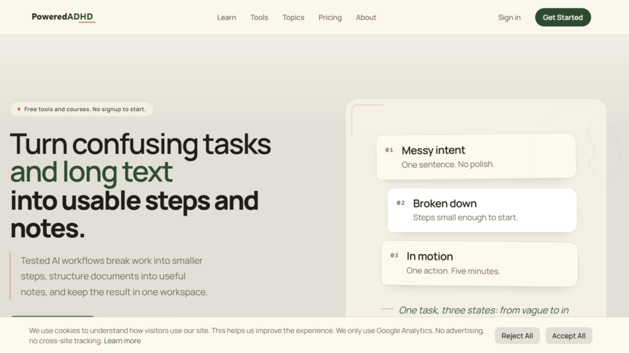This screenshot has width=629, height=353.
Task: Accept all cookies
Action: click(x=569, y=336)
